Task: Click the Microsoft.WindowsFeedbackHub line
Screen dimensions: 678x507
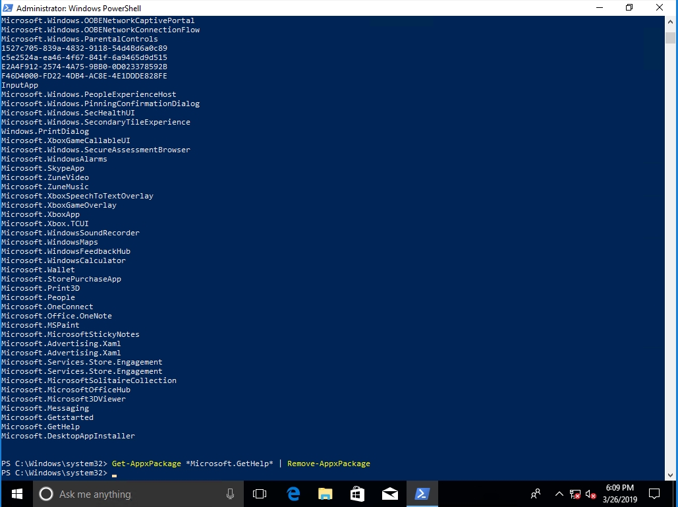Action: coord(66,251)
